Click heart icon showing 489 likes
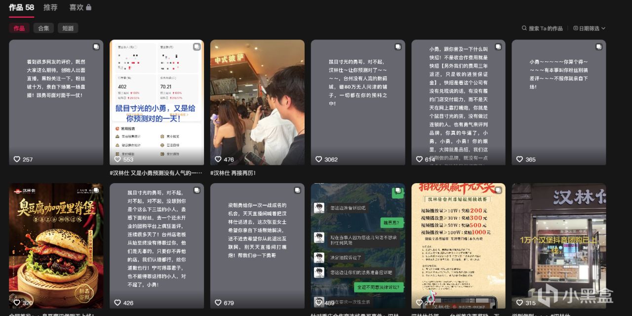 318,303
